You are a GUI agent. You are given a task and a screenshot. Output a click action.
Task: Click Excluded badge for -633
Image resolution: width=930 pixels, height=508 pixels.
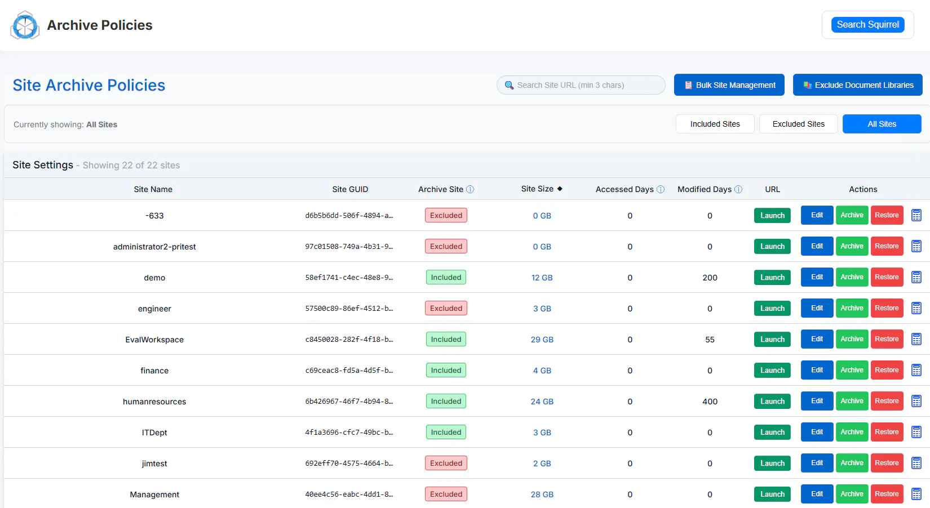click(446, 215)
